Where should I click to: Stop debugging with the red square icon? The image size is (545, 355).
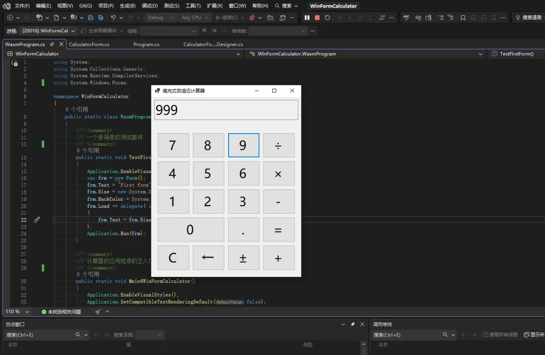pyautogui.click(x=317, y=18)
